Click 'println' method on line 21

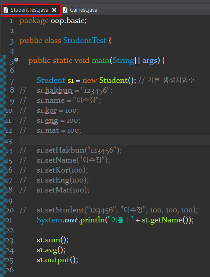coord(93,220)
